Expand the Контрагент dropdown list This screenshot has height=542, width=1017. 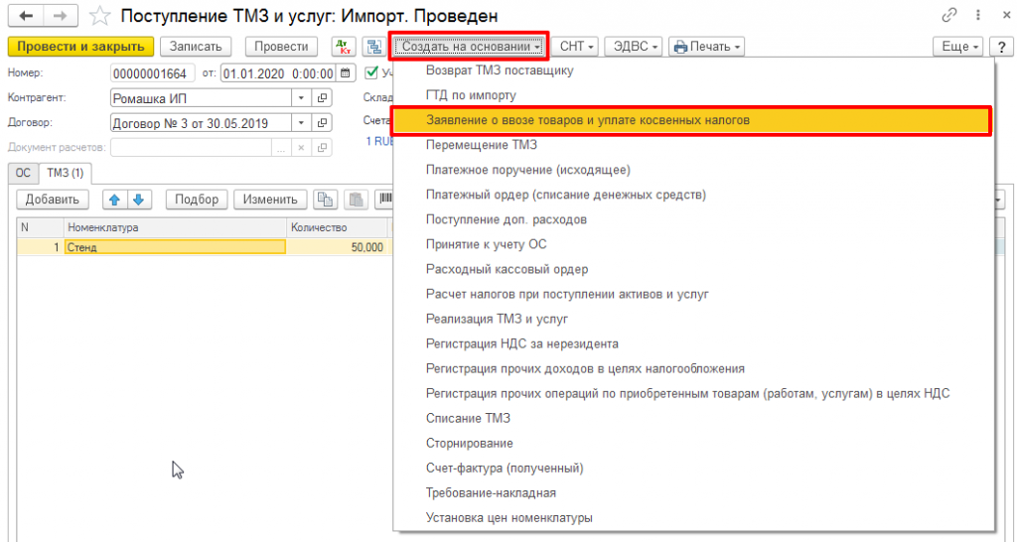tap(302, 98)
